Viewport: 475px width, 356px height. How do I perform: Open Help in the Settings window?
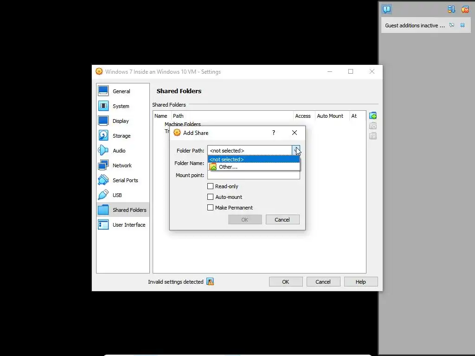(x=361, y=281)
